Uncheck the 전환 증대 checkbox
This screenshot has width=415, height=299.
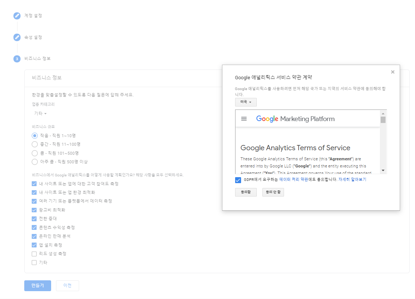pyautogui.click(x=34, y=219)
